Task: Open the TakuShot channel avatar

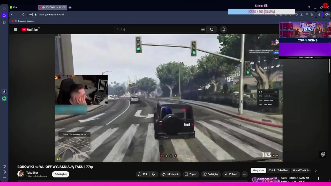Action: pyautogui.click(x=21, y=174)
